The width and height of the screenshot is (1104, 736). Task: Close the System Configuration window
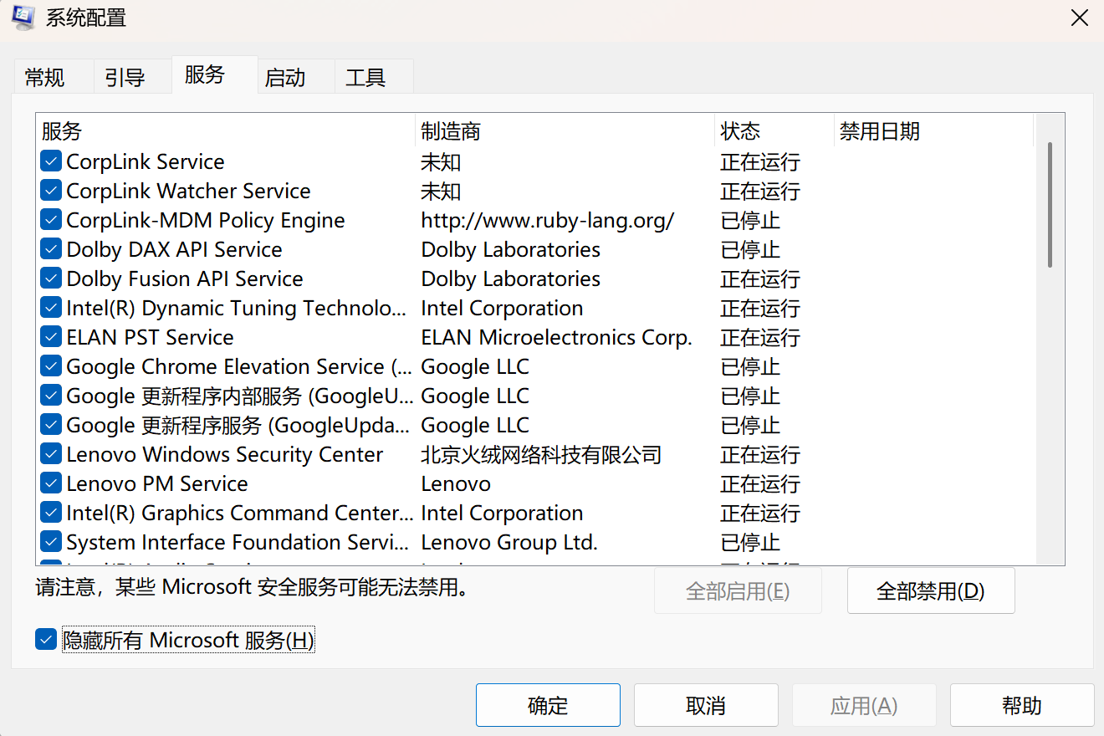tap(1080, 18)
